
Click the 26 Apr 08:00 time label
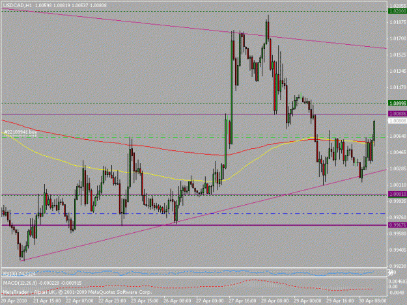click(x=177, y=300)
